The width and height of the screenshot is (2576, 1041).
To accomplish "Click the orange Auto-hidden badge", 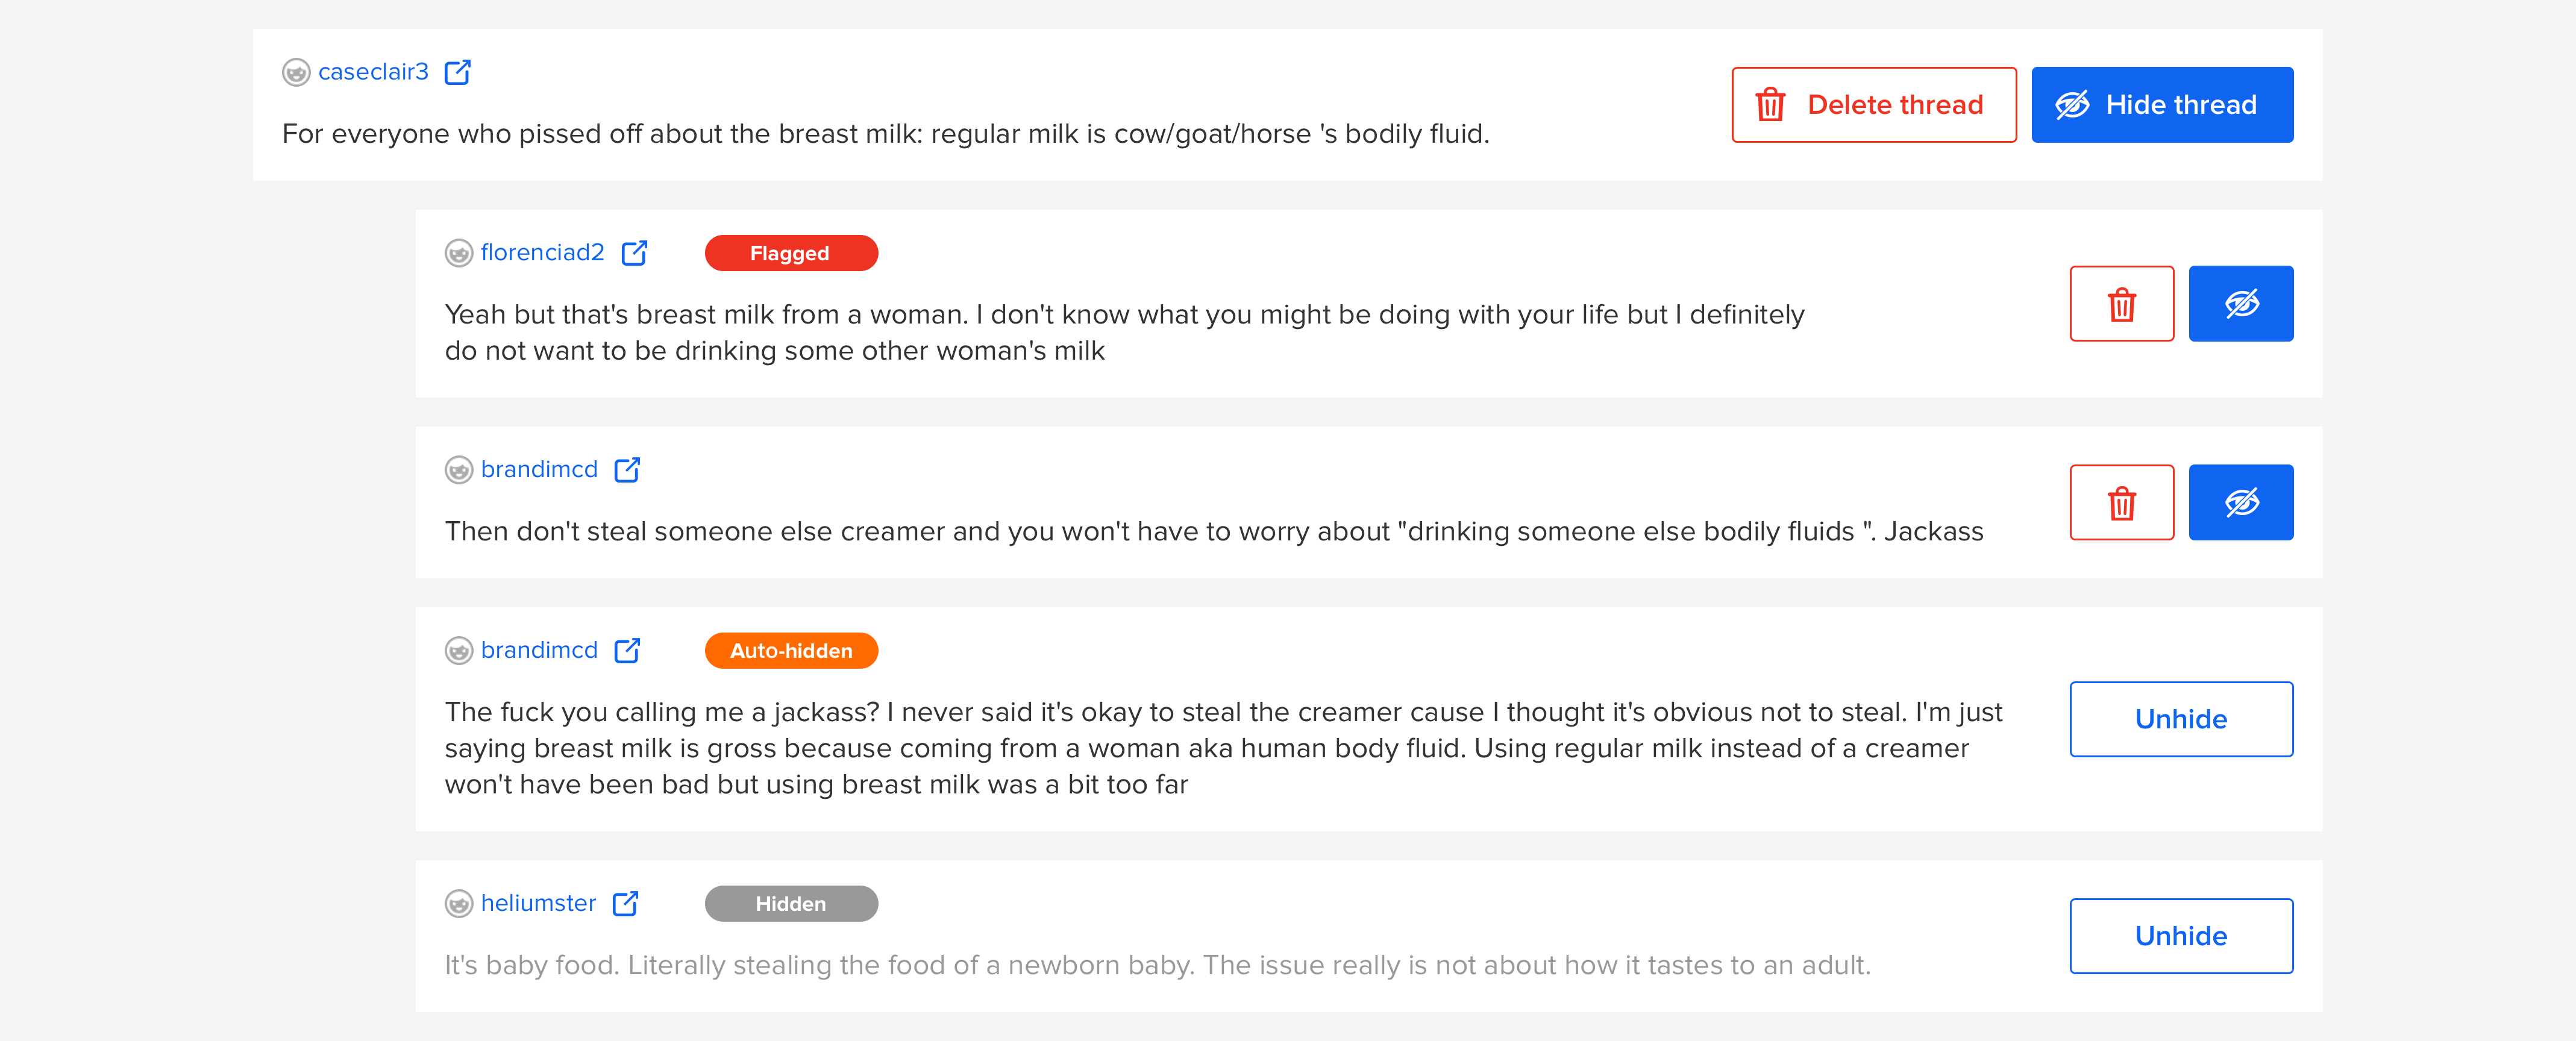I will (790, 650).
